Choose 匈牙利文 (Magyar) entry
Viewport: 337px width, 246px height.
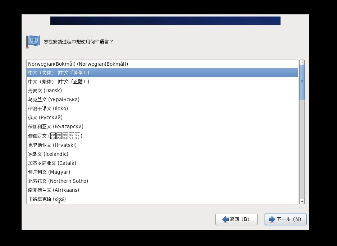[162, 172]
